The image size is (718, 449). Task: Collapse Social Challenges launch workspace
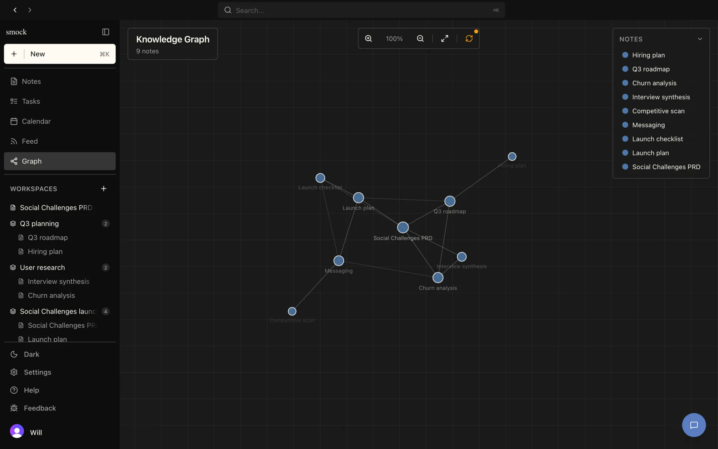point(13,311)
